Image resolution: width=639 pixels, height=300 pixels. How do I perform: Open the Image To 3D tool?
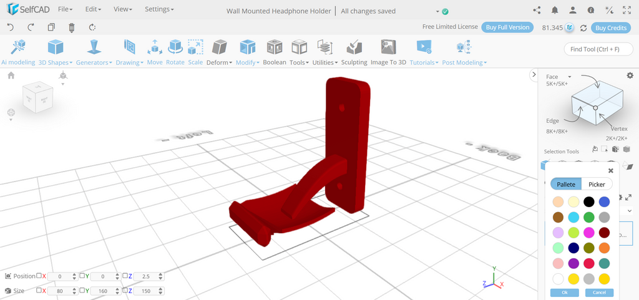(388, 52)
